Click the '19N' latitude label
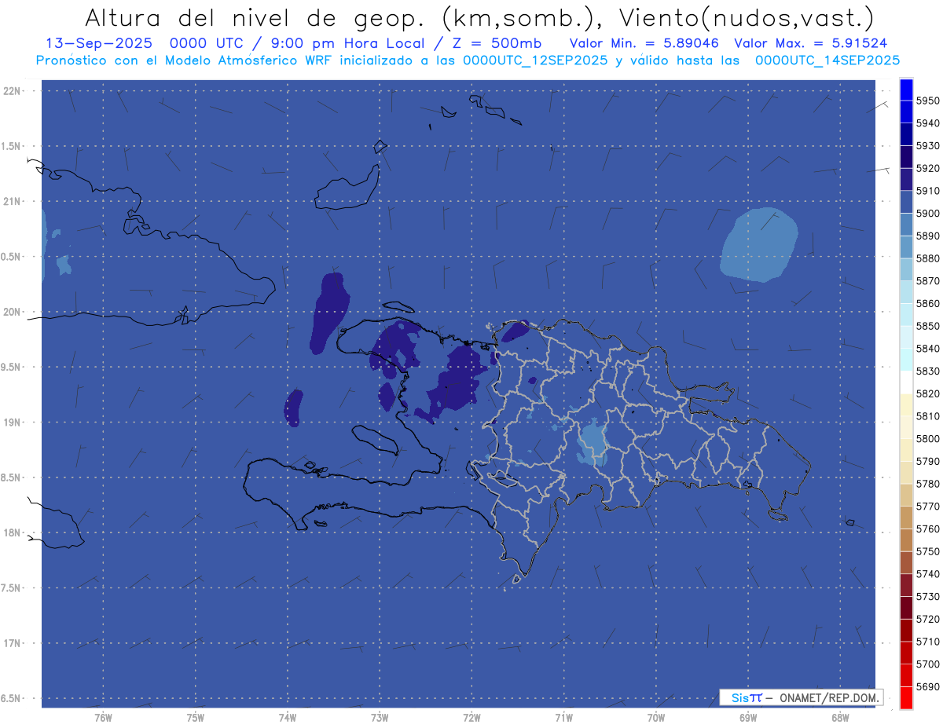 tap(13, 423)
